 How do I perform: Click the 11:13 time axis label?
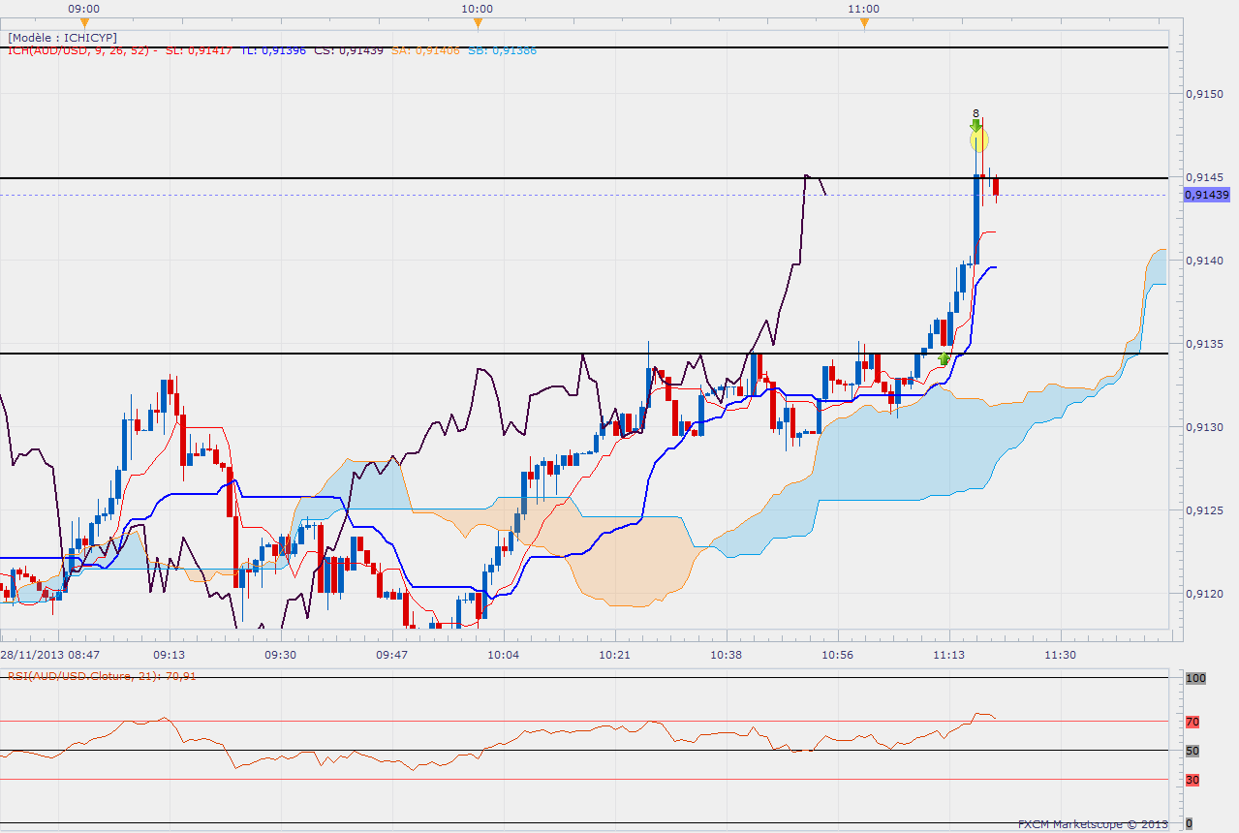pyautogui.click(x=949, y=655)
